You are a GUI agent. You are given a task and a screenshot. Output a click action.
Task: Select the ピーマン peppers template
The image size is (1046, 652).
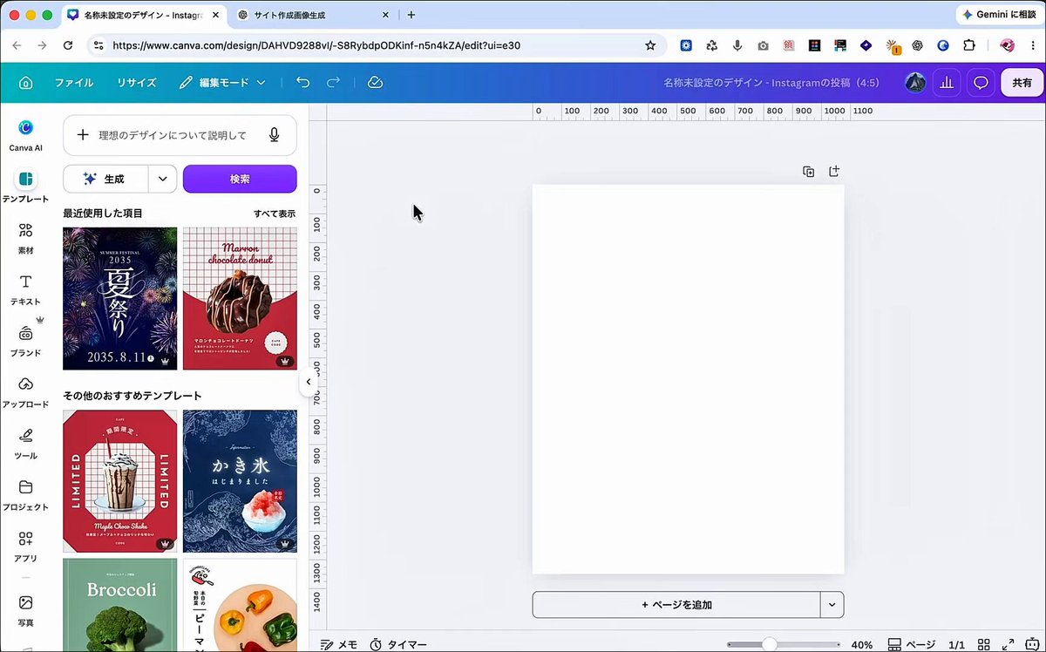pos(240,605)
